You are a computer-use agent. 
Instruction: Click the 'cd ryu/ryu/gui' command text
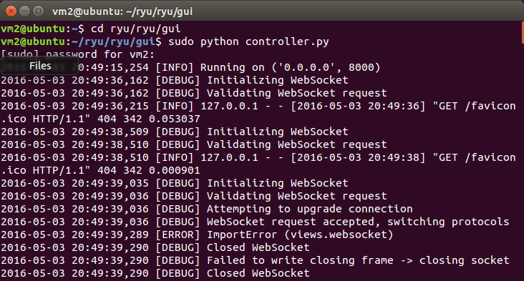click(x=136, y=29)
